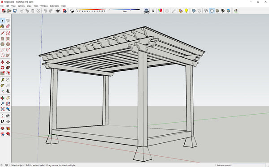This screenshot has height=167, width=269.
Task: Click the Save floppy disk icon
Action: 15,11
